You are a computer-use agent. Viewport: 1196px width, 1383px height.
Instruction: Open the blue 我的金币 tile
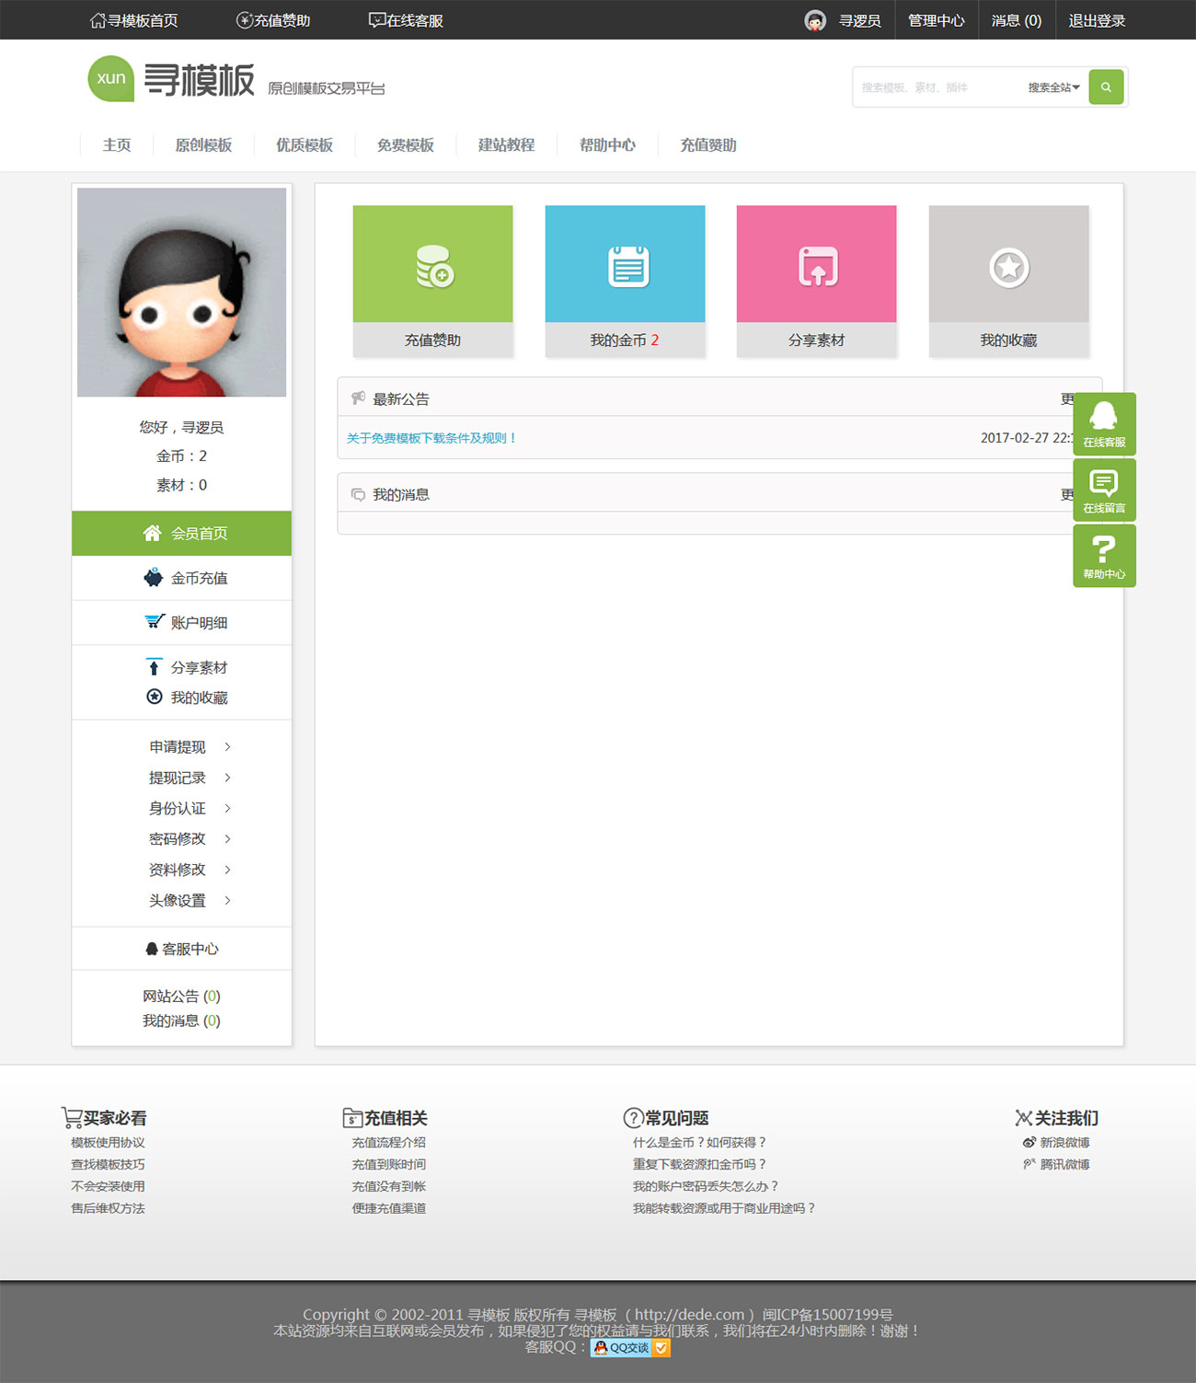click(625, 265)
